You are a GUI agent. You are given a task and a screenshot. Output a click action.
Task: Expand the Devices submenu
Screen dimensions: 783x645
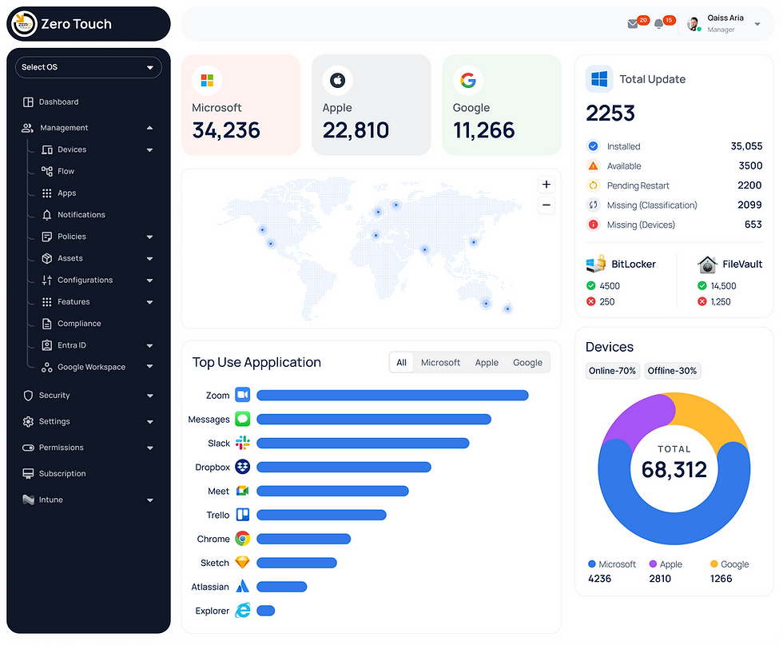pyautogui.click(x=149, y=150)
